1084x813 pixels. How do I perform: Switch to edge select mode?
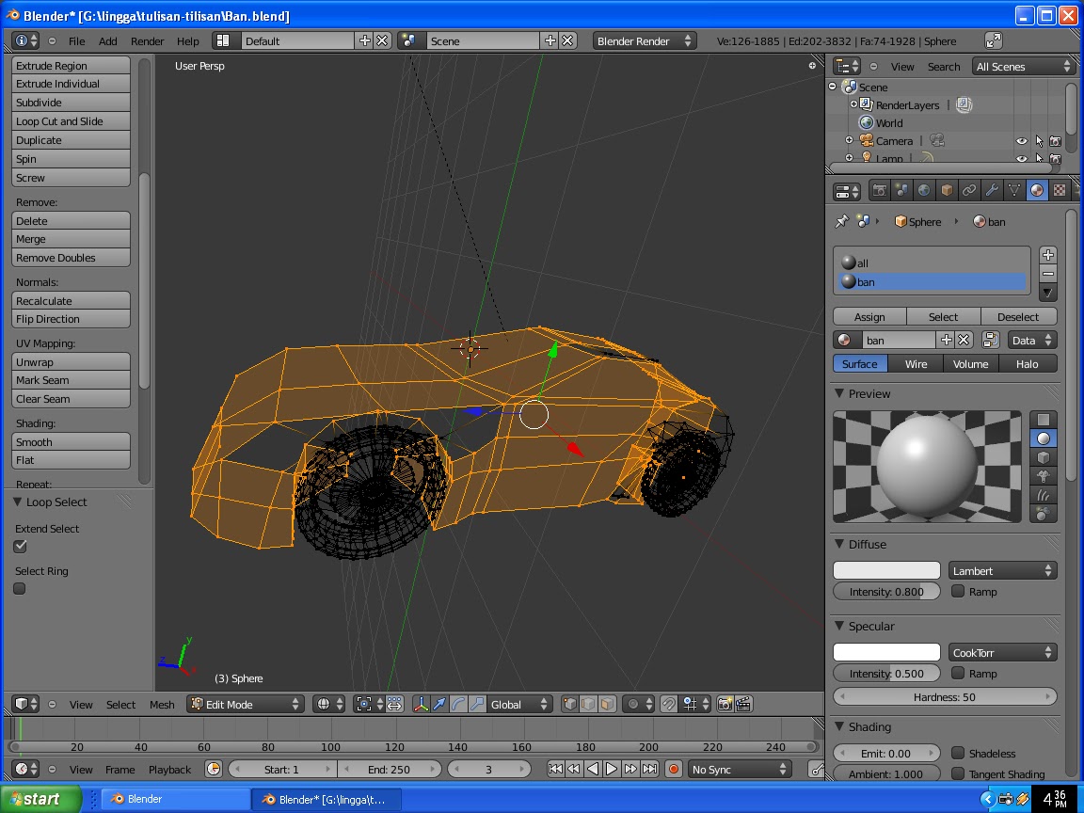tap(588, 705)
